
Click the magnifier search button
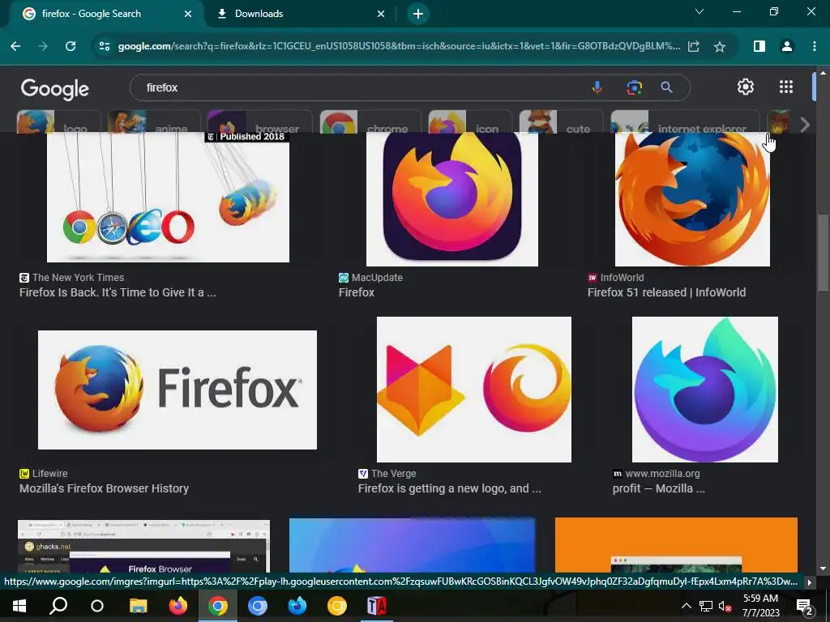point(666,87)
